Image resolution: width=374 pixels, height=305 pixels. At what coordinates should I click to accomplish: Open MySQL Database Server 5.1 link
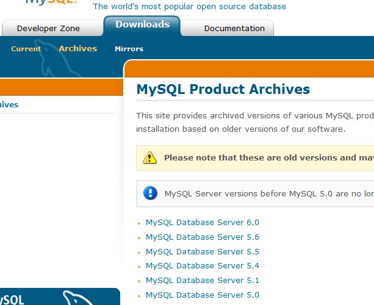pos(203,280)
